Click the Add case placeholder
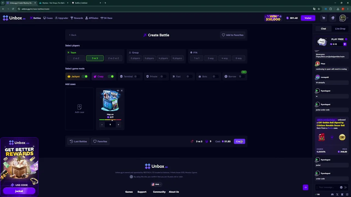Viewport: 351px width, 197px height. pyautogui.click(x=80, y=109)
